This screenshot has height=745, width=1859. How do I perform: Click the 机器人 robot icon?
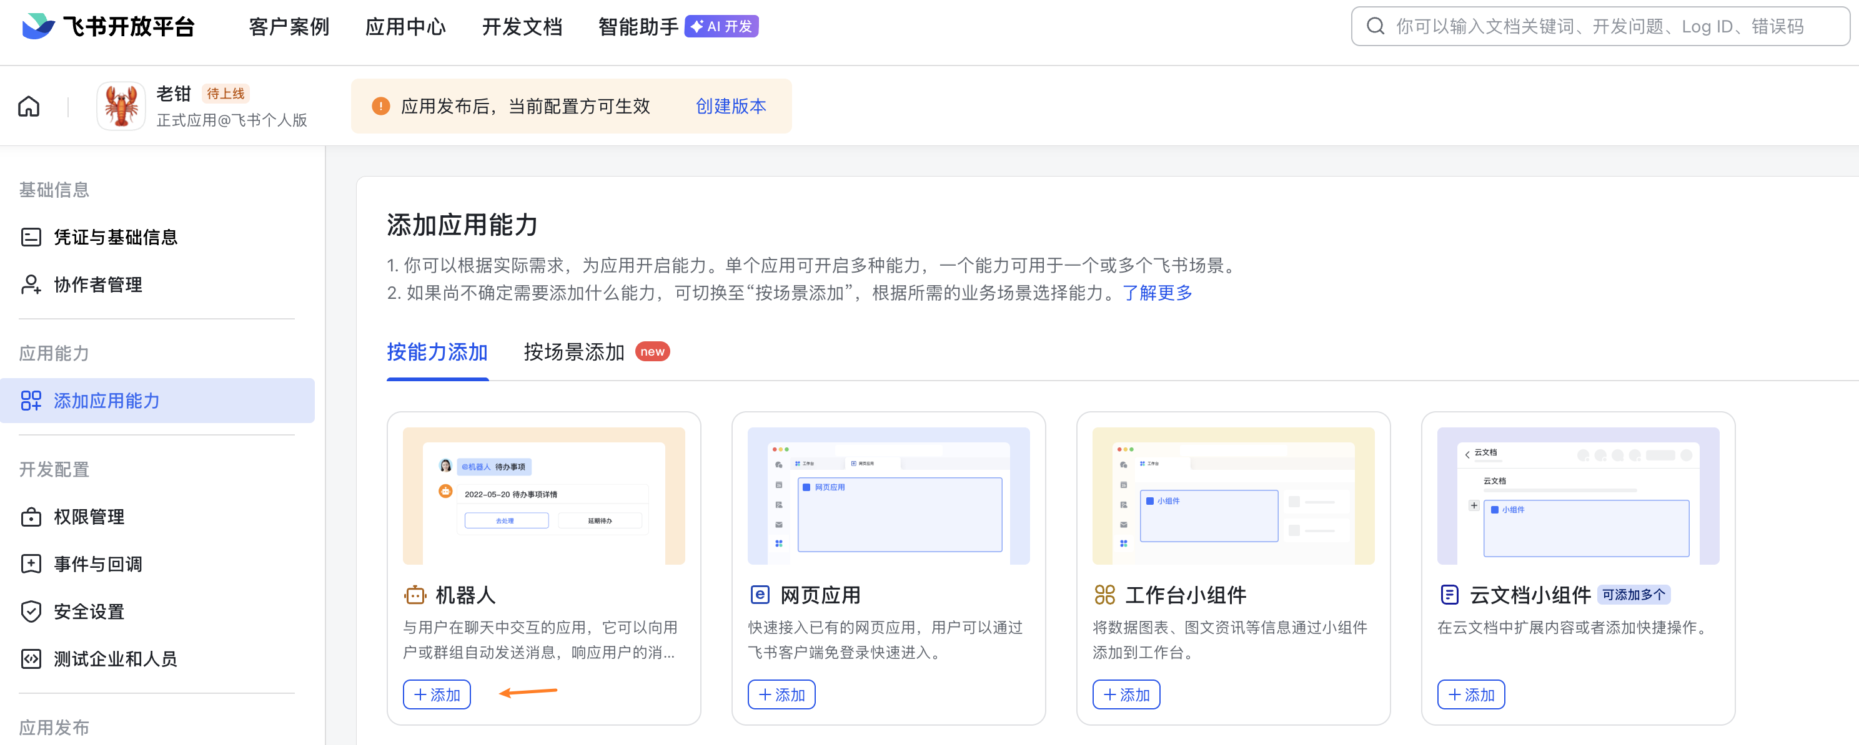pos(415,595)
